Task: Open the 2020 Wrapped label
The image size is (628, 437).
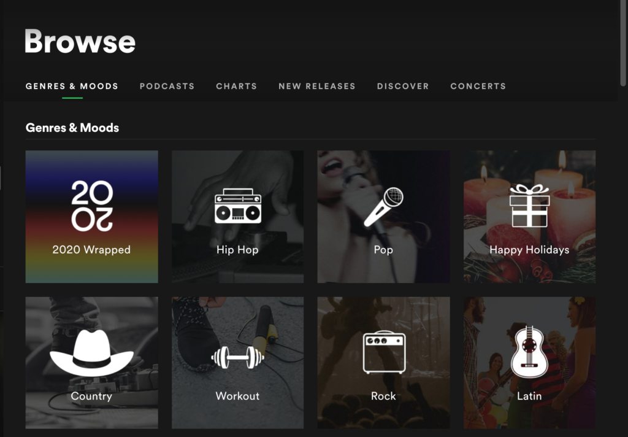Action: tap(92, 249)
